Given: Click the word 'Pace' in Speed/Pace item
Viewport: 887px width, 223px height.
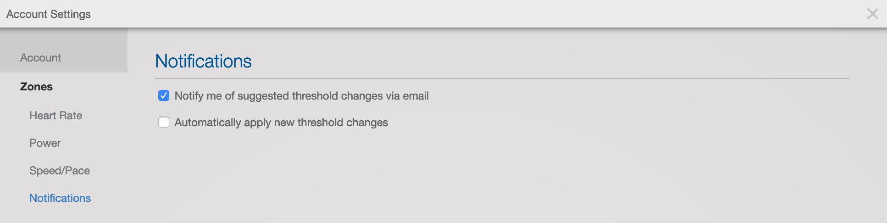Looking at the screenshot, I should click(78, 171).
